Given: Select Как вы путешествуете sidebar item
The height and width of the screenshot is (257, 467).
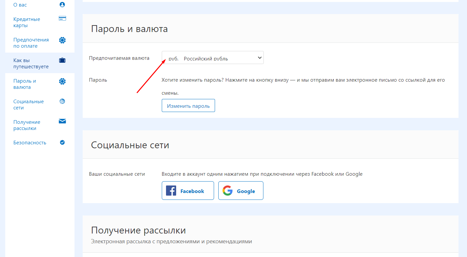Looking at the screenshot, I should click(31, 64).
